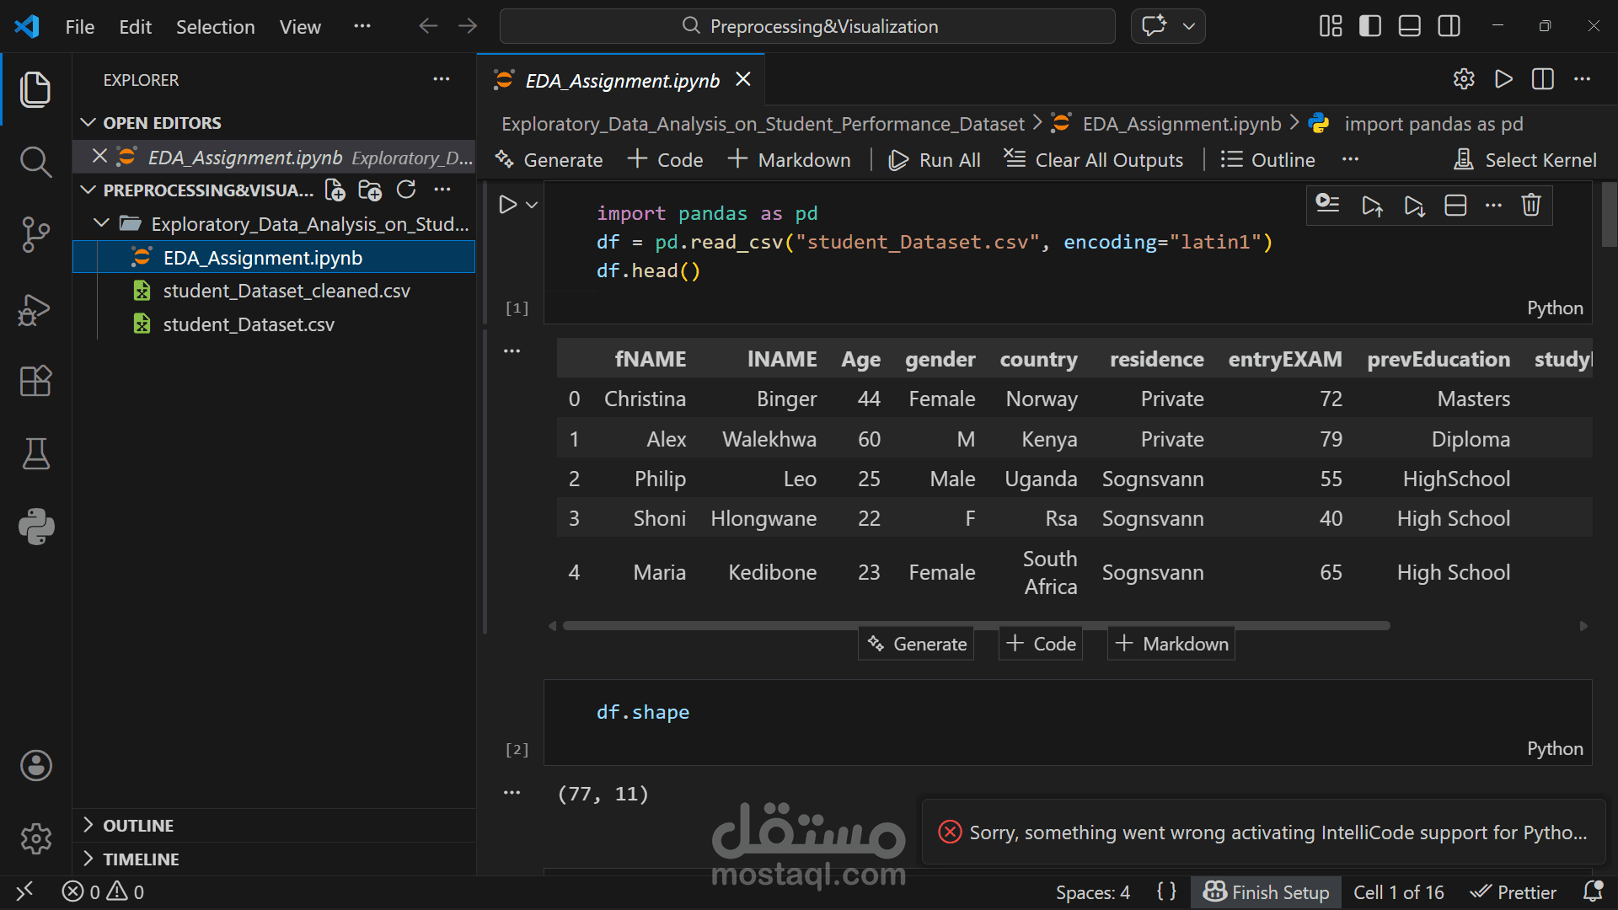Switch to the EDA_Assignment.ipynb tab
1618x910 pixels.
tap(622, 80)
